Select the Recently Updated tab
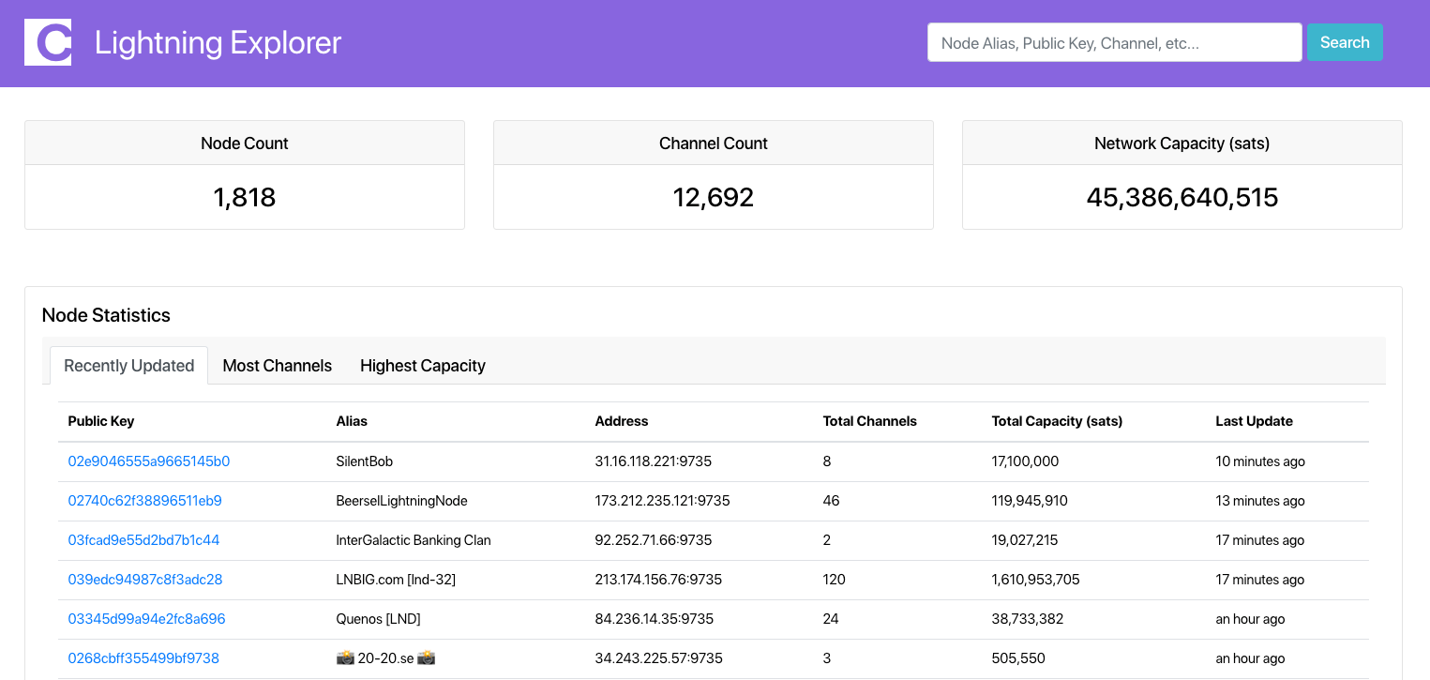The image size is (1430, 680). tap(128, 366)
